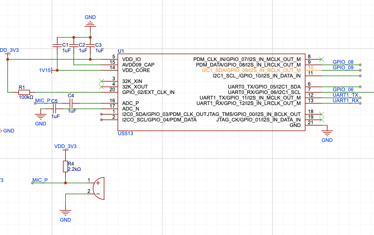Select the VDD_3V3 power symbol above R4
Image resolution: width=374 pixels, height=235 pixels.
click(x=65, y=147)
